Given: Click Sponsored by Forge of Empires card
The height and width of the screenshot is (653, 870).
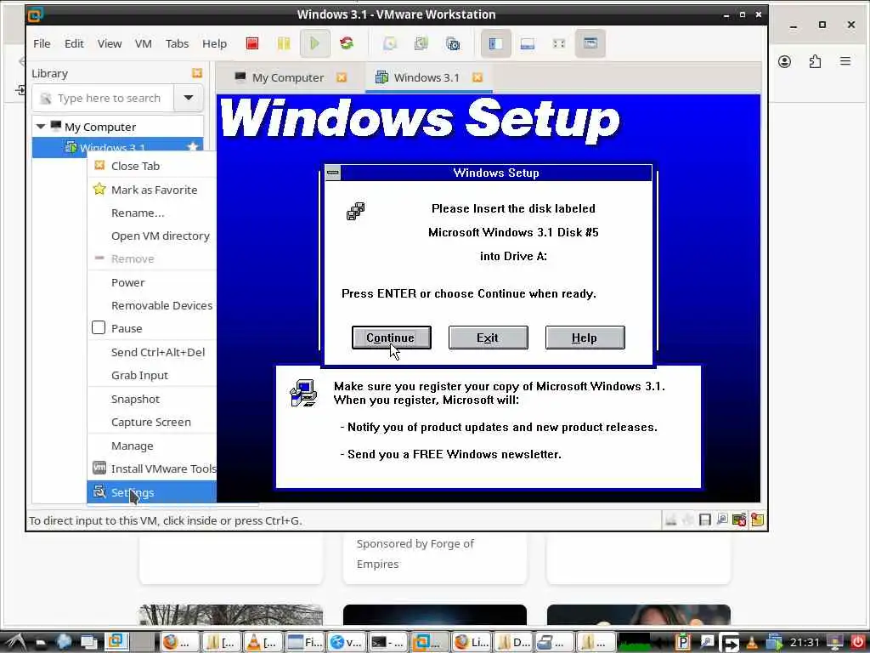Looking at the screenshot, I should [x=434, y=558].
